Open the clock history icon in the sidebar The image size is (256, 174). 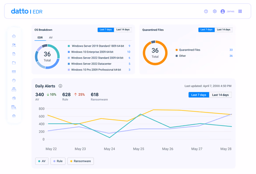14,80
